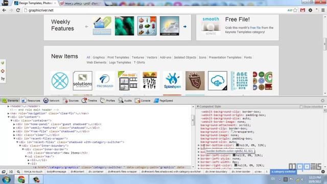Screen dimensions: 327x184
Task: Click the border-right-color color swatch
Action: point(236,165)
